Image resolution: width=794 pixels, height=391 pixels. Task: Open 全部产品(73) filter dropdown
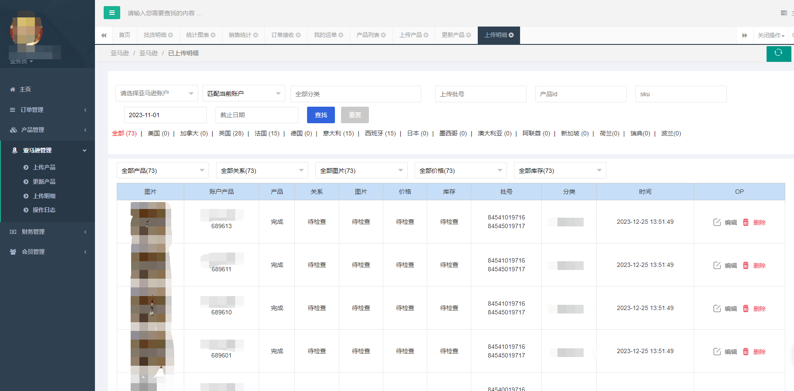(163, 170)
